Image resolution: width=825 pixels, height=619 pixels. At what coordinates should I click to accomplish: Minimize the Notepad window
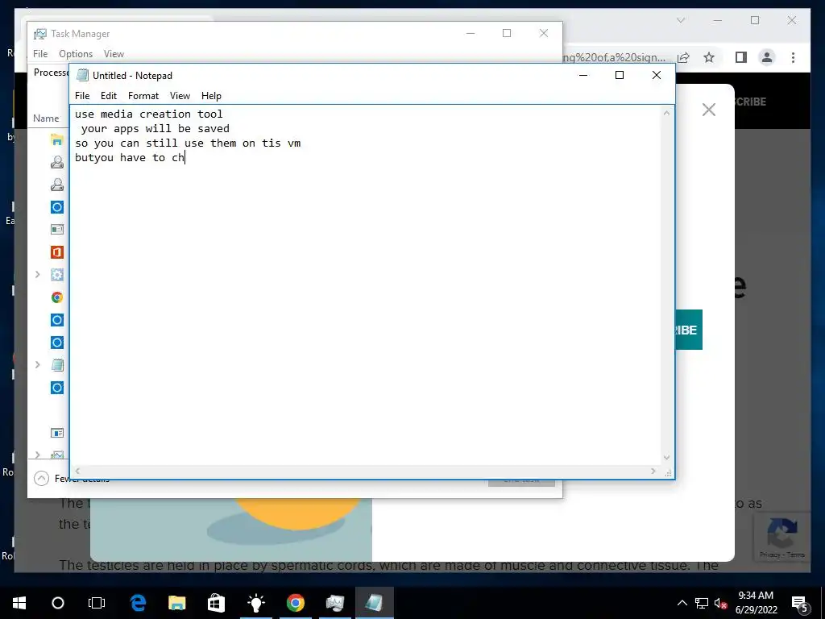(x=583, y=75)
